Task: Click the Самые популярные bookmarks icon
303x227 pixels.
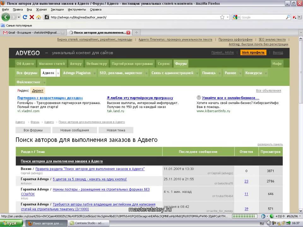Action: 3,25
